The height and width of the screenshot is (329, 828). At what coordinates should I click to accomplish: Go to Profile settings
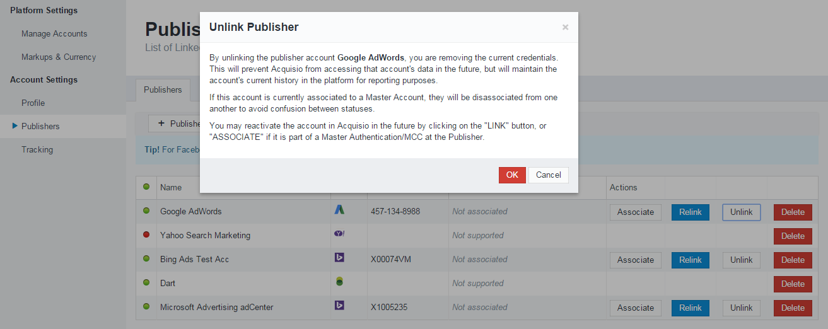(33, 103)
